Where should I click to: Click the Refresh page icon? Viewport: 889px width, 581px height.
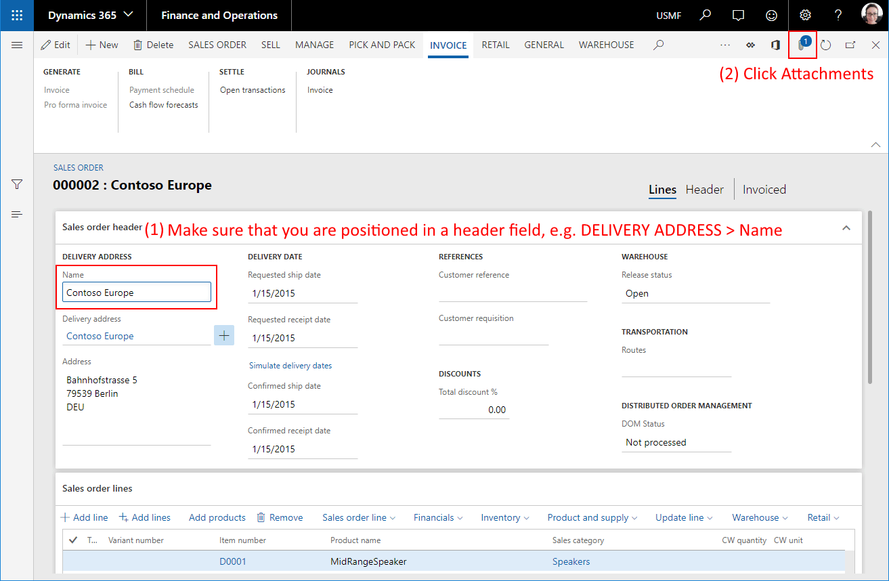826,45
